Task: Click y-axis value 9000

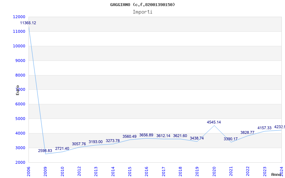Action: [x=20, y=61]
